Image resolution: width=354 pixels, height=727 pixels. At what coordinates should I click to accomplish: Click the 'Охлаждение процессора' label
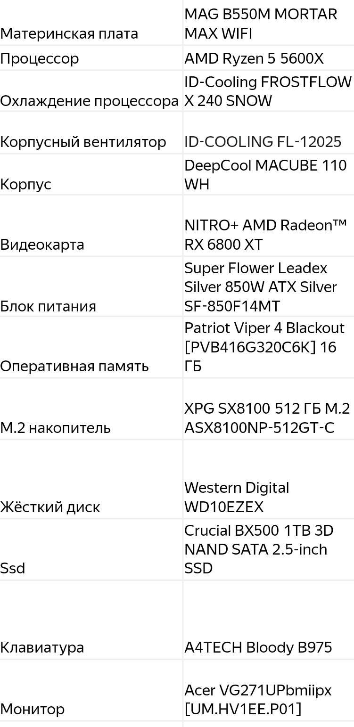click(90, 101)
